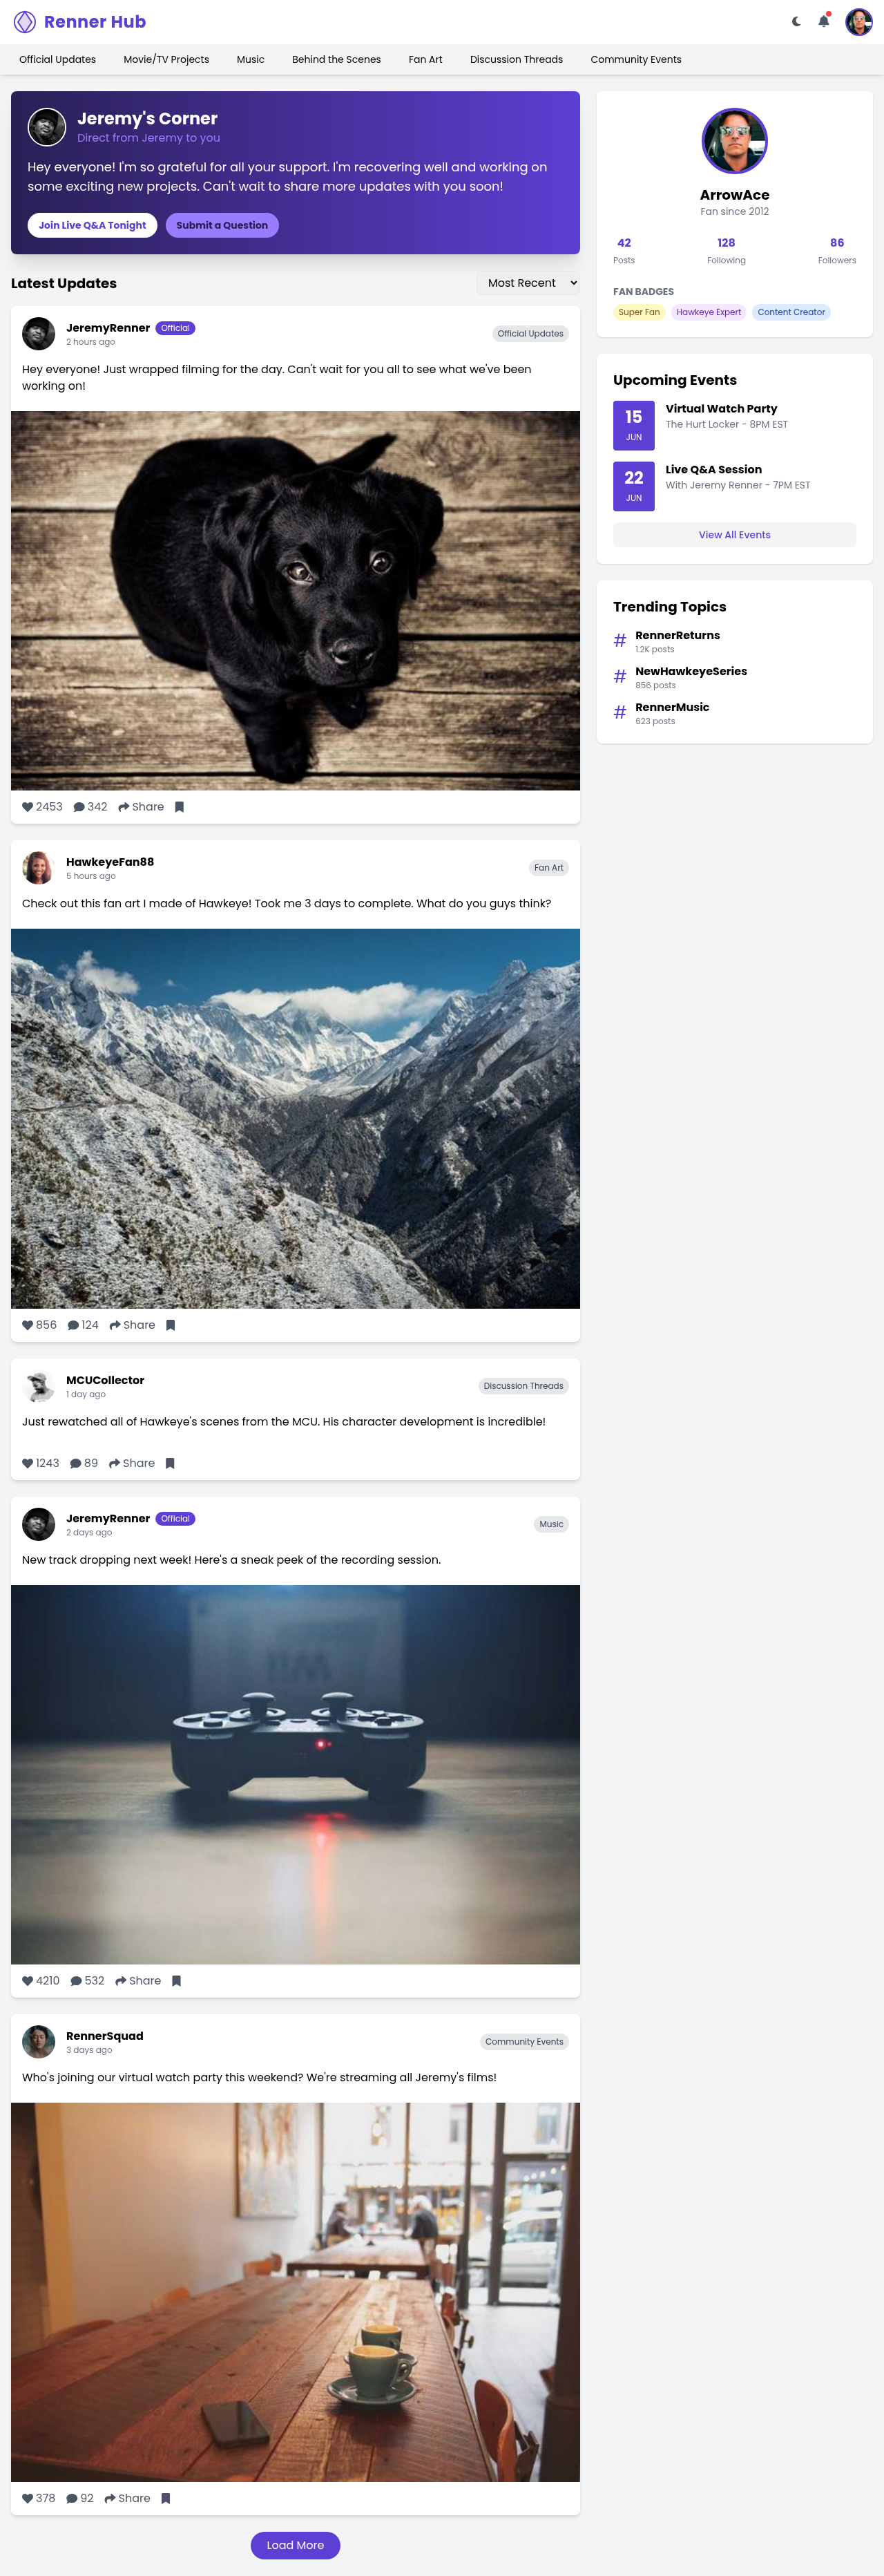884x2576 pixels.
Task: Open the Most Recent sort dropdown
Action: pyautogui.click(x=529, y=283)
